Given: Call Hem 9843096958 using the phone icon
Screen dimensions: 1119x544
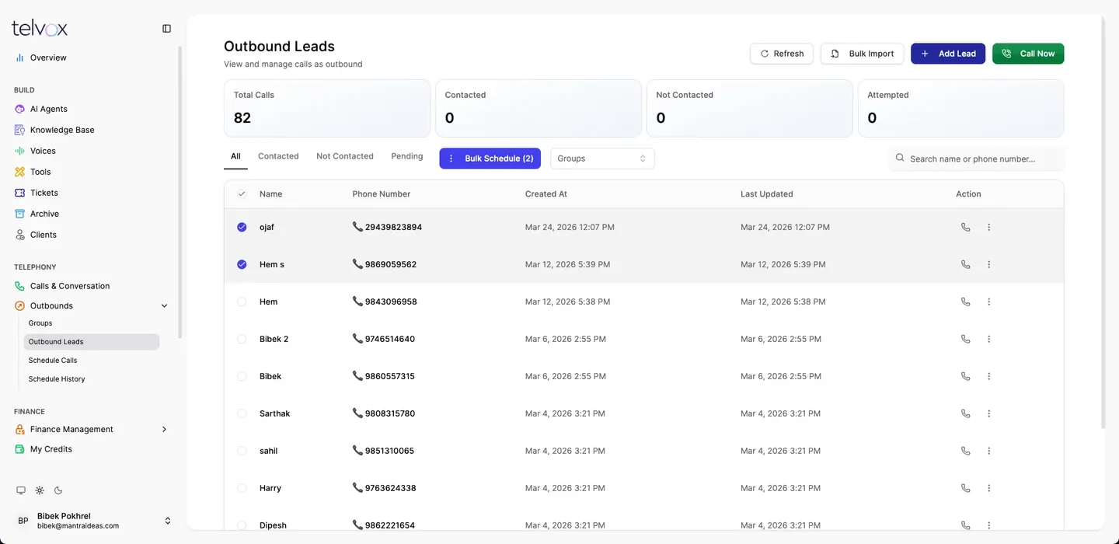Looking at the screenshot, I should click(966, 302).
